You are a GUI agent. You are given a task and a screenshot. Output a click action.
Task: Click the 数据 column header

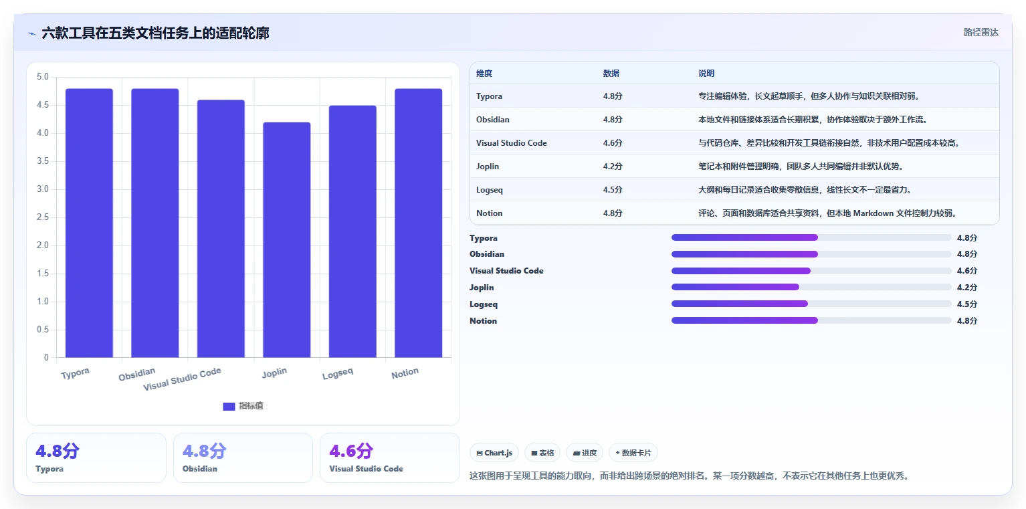[x=611, y=74]
